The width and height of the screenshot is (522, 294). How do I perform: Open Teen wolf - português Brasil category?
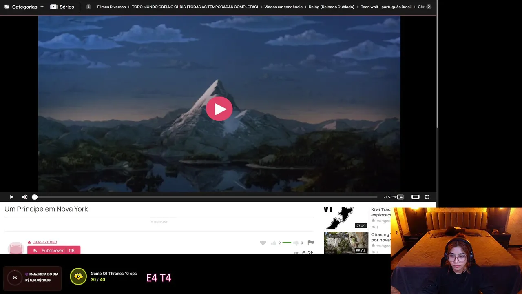click(386, 7)
